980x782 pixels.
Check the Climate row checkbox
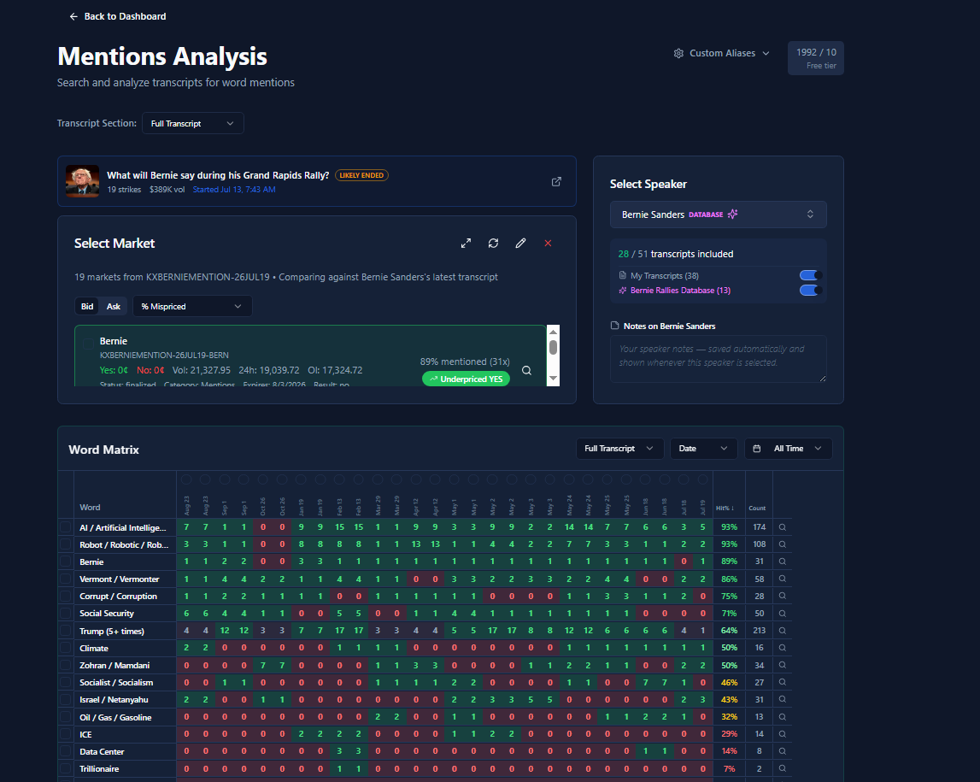click(x=66, y=648)
